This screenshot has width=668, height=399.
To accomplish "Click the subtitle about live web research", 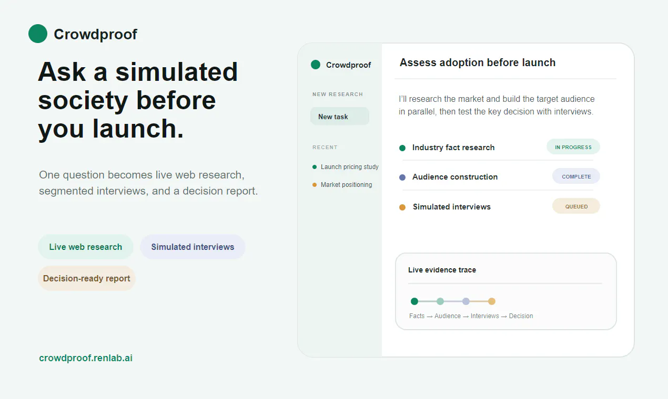I will [x=148, y=183].
